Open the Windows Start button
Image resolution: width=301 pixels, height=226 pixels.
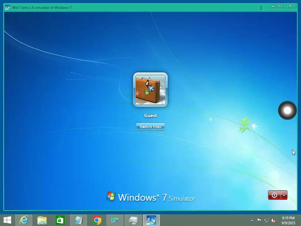[x=7, y=220]
